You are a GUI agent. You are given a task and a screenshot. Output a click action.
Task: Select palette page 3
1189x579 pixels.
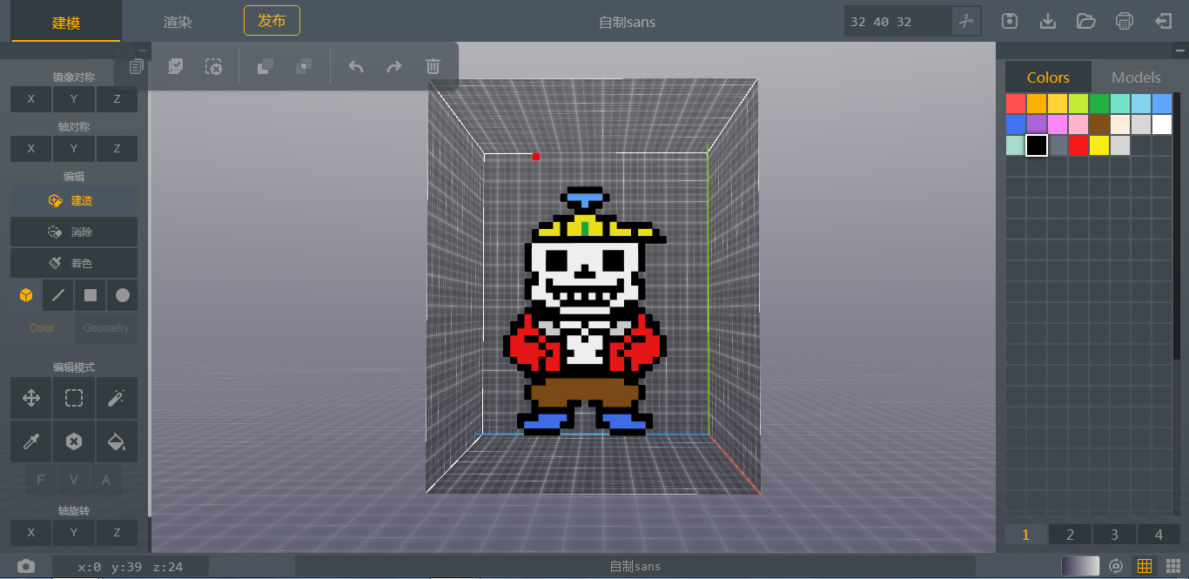coord(1114,535)
